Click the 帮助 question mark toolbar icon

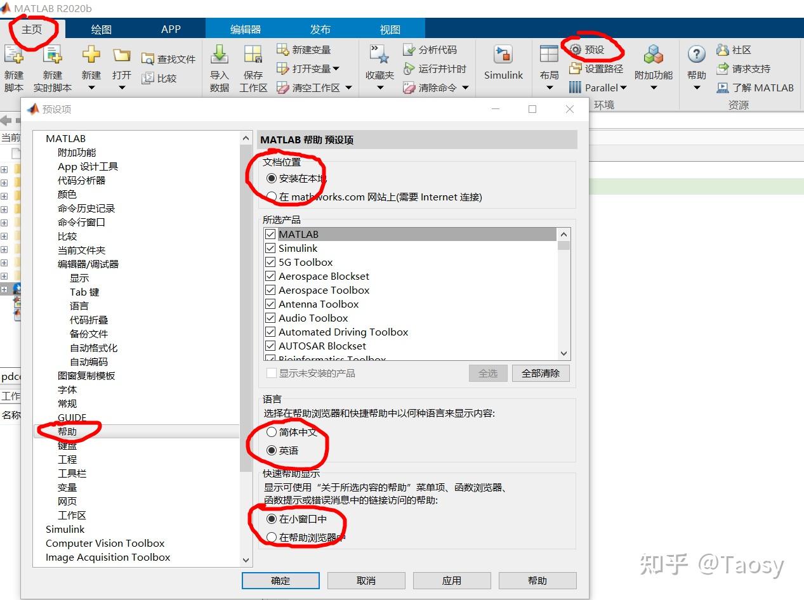click(696, 55)
